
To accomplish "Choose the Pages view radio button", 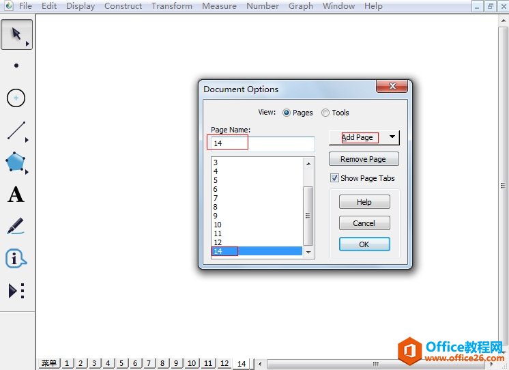I will click(x=287, y=113).
